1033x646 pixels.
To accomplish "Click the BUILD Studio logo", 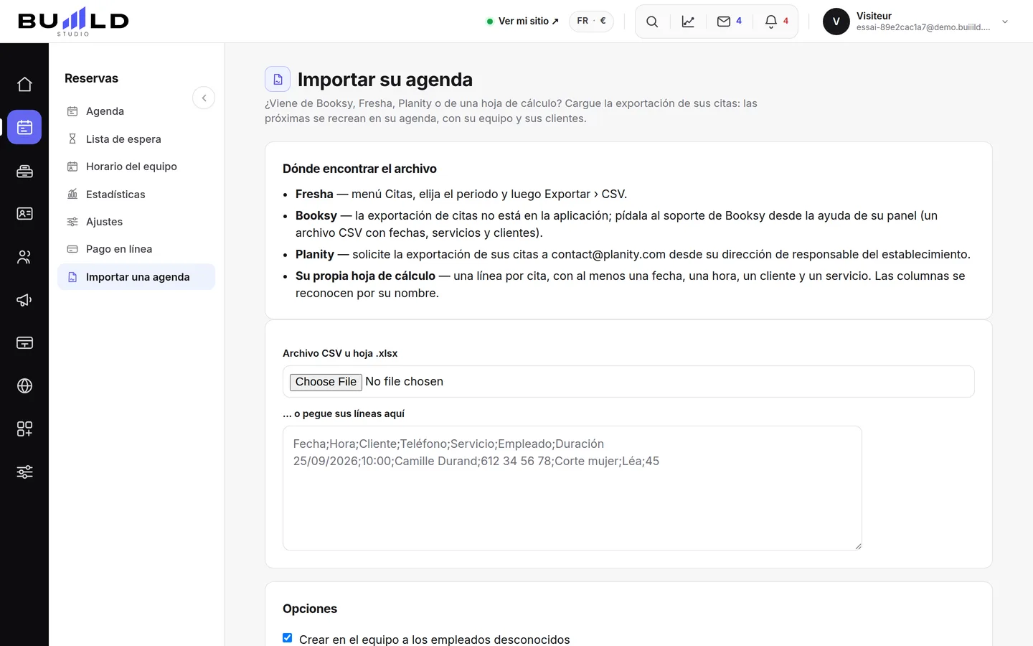I will tap(73, 22).
